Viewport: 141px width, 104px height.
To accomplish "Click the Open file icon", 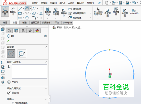I will tap(114, 3).
